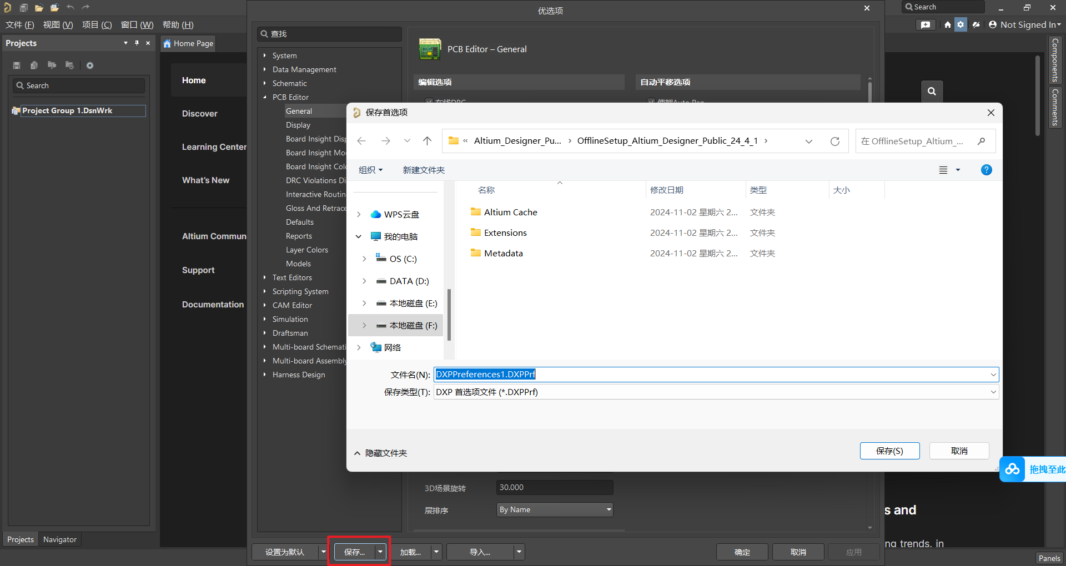The height and width of the screenshot is (566, 1066).
Task: Click the compile project icon in the Projects toolbar
Action: [34, 65]
